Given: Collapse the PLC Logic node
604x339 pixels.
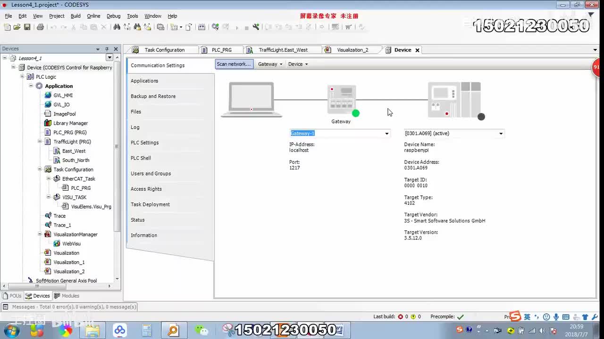Looking at the screenshot, I should (22, 77).
